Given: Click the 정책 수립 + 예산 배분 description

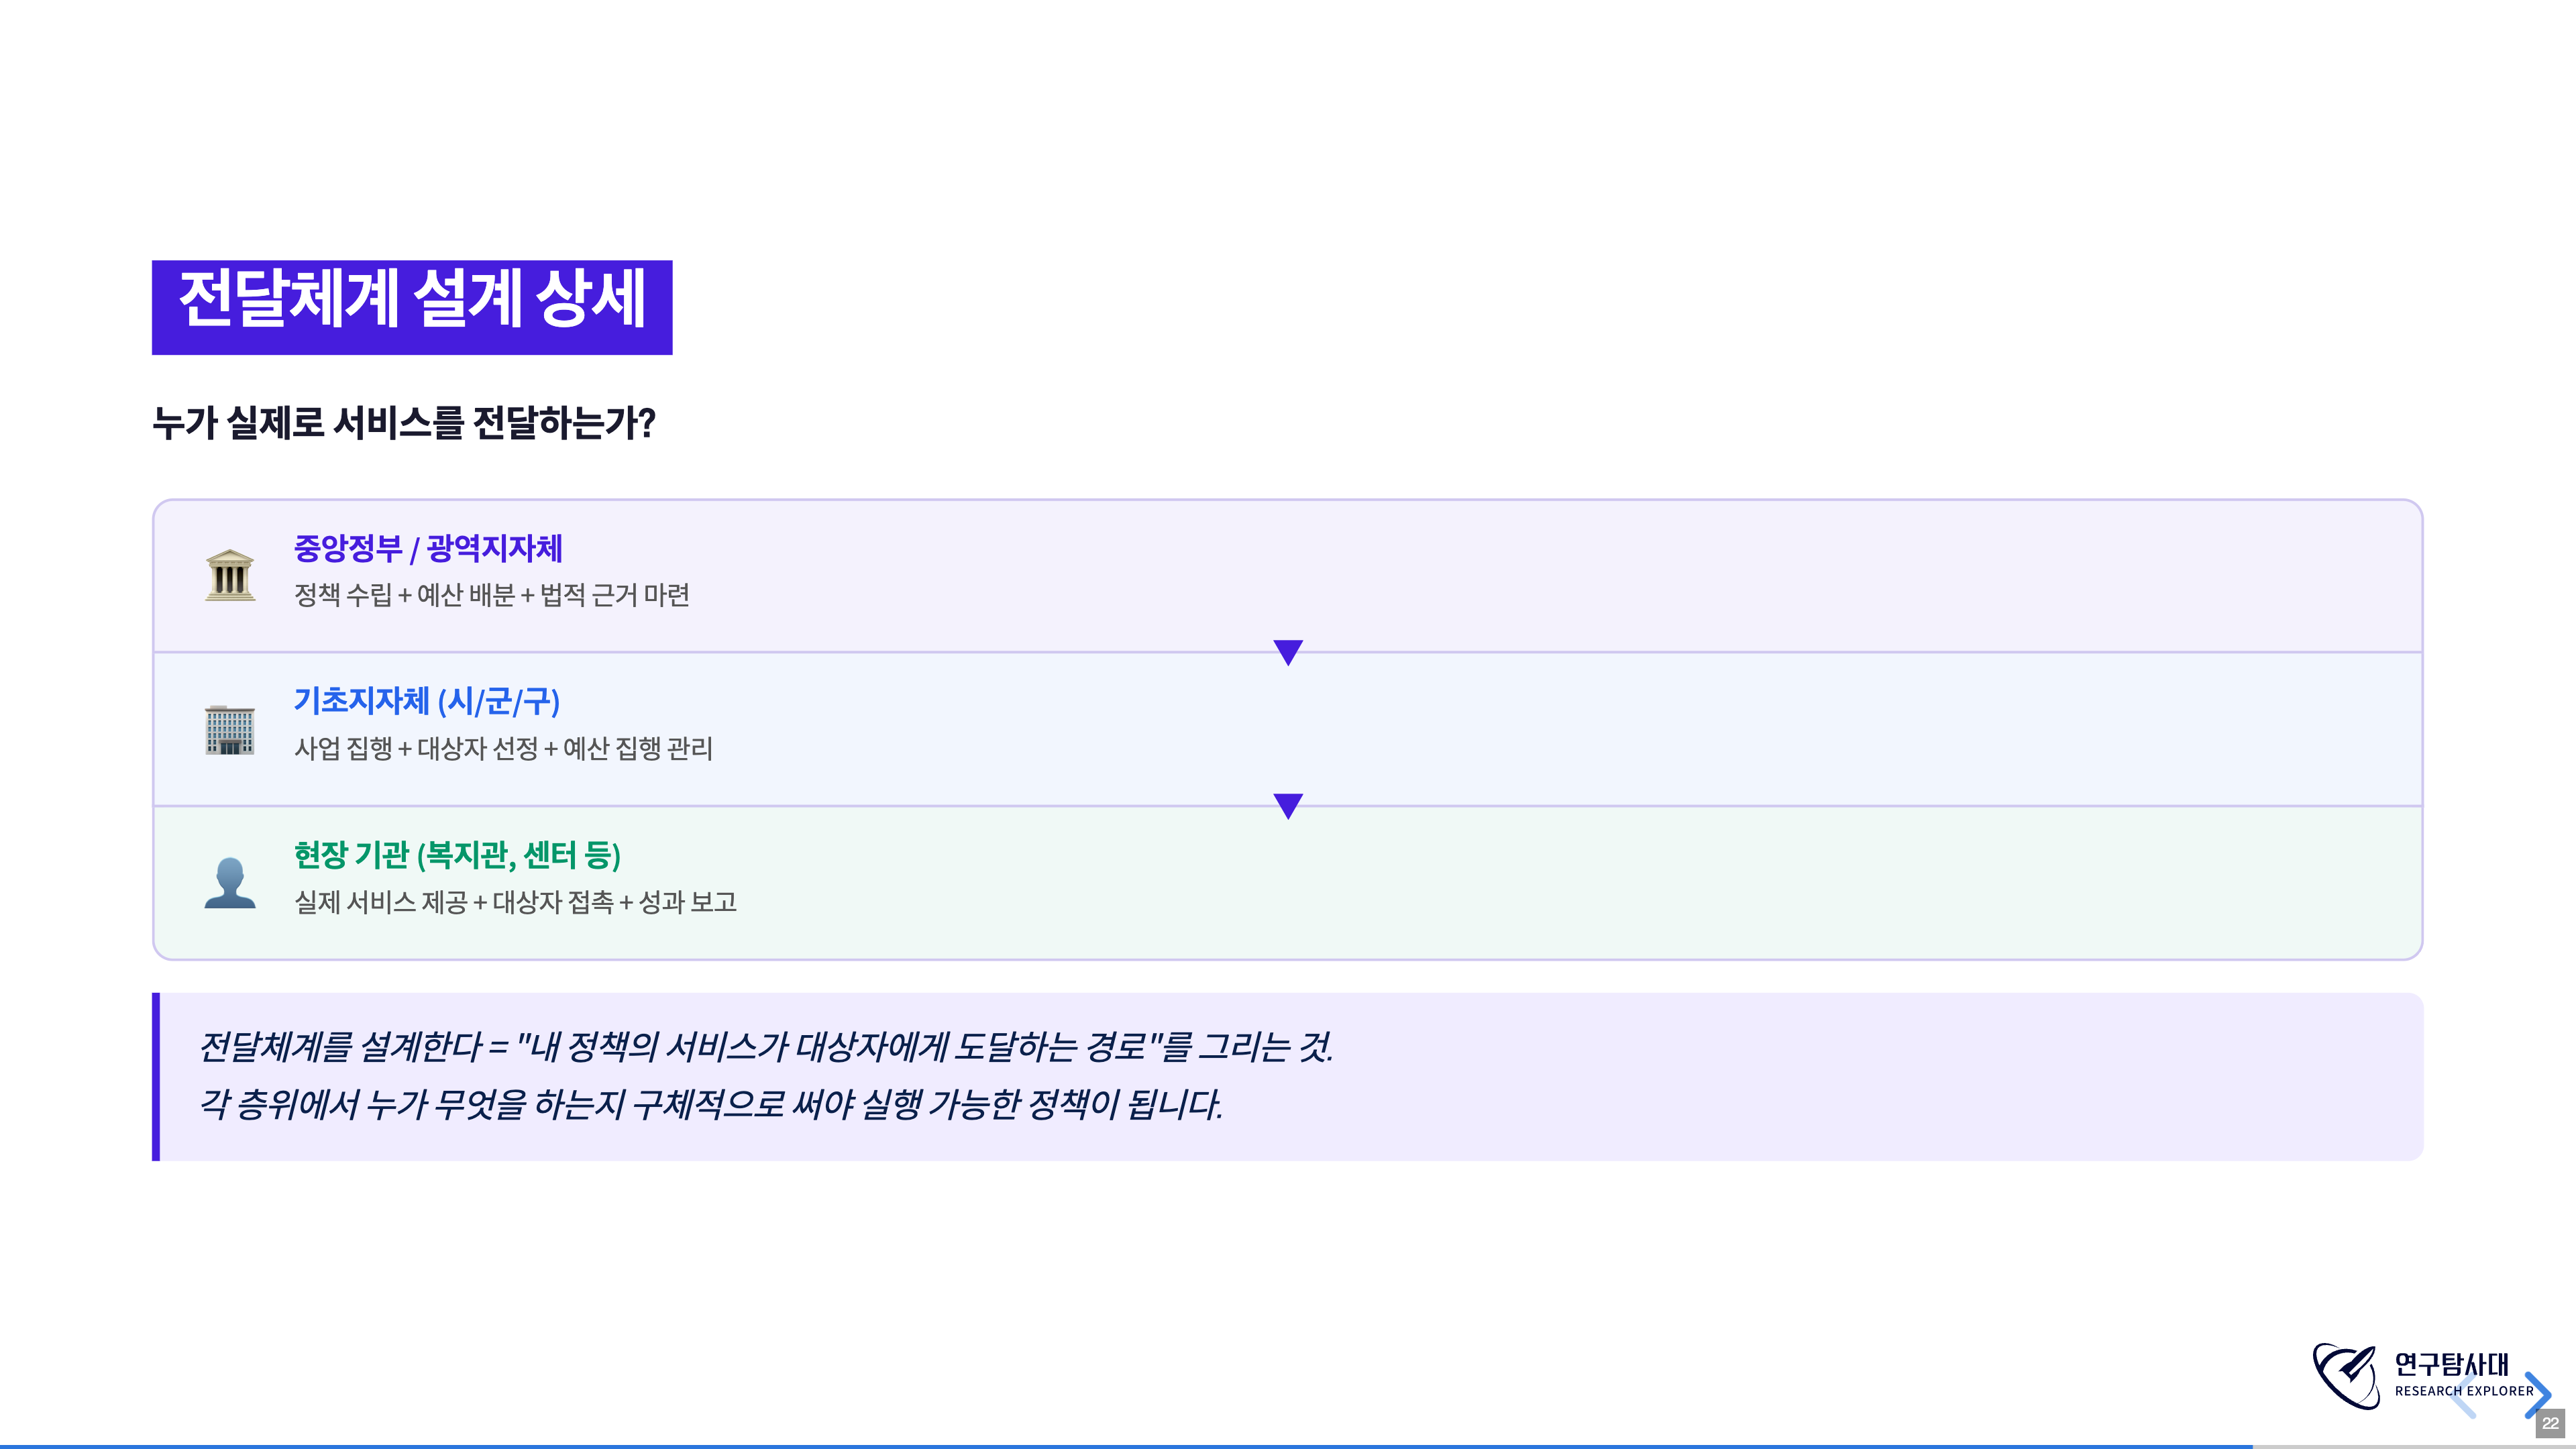Looking at the screenshot, I should (x=491, y=595).
